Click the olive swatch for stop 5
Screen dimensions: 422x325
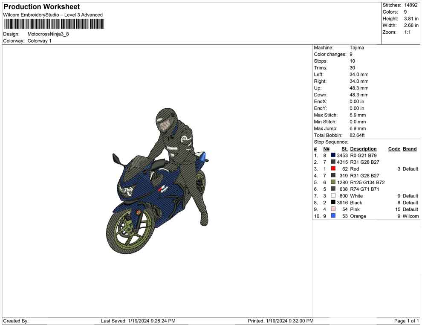pos(333,182)
